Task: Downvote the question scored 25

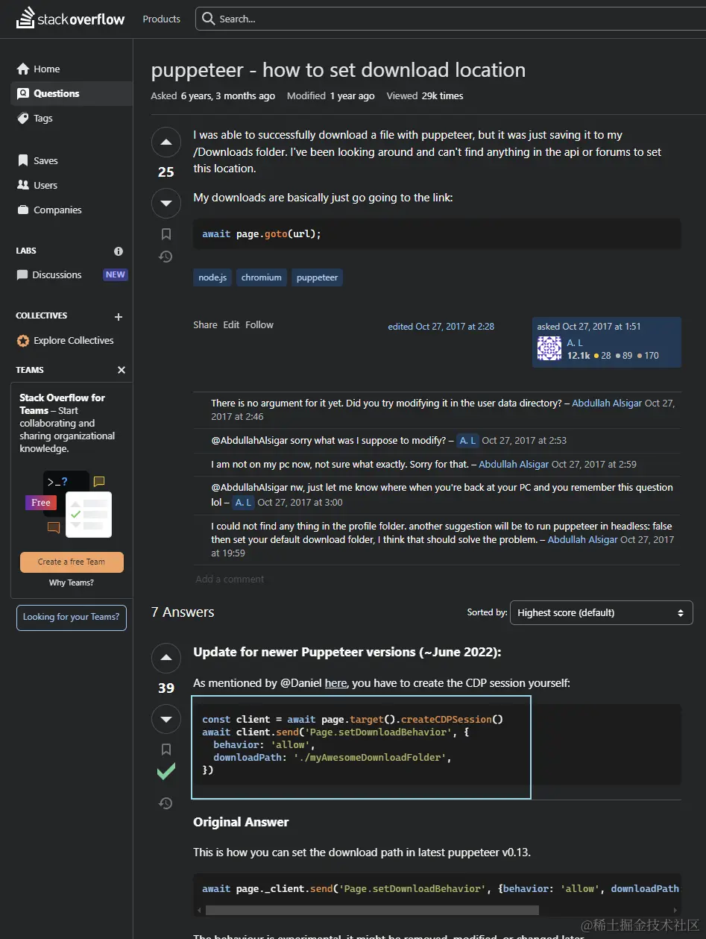Action: click(x=166, y=203)
